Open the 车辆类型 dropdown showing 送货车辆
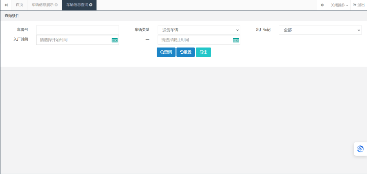This screenshot has width=367, height=174. point(199,30)
